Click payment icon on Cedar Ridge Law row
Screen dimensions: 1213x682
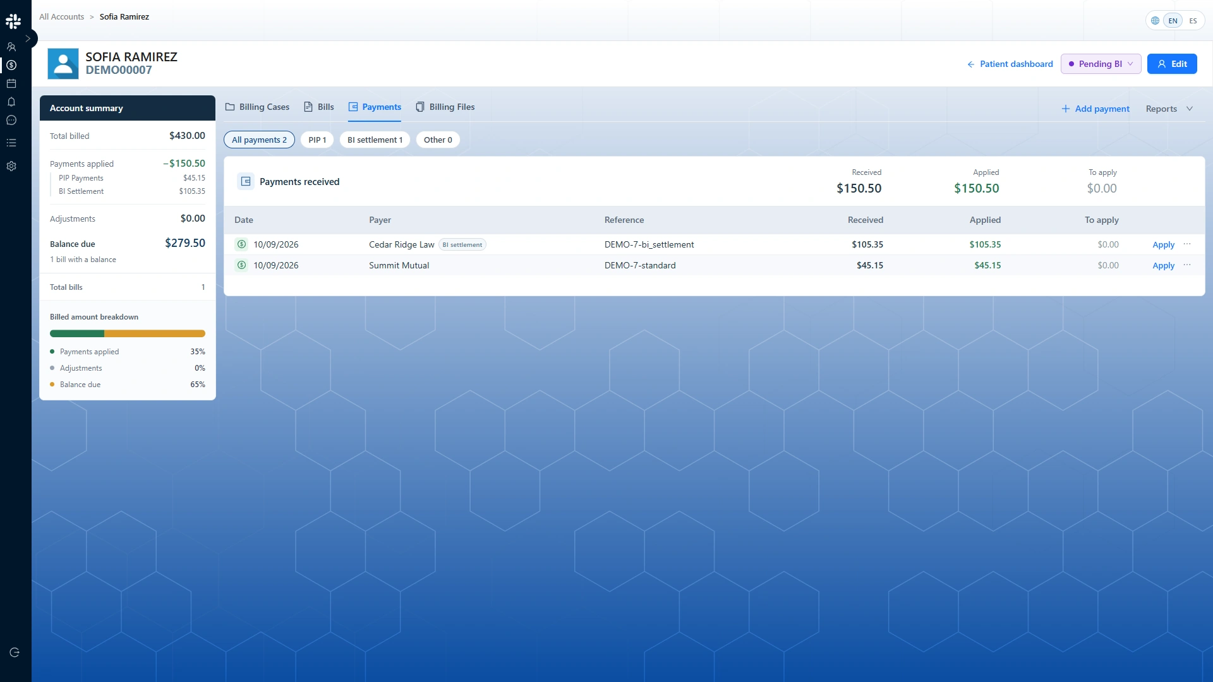tap(241, 244)
